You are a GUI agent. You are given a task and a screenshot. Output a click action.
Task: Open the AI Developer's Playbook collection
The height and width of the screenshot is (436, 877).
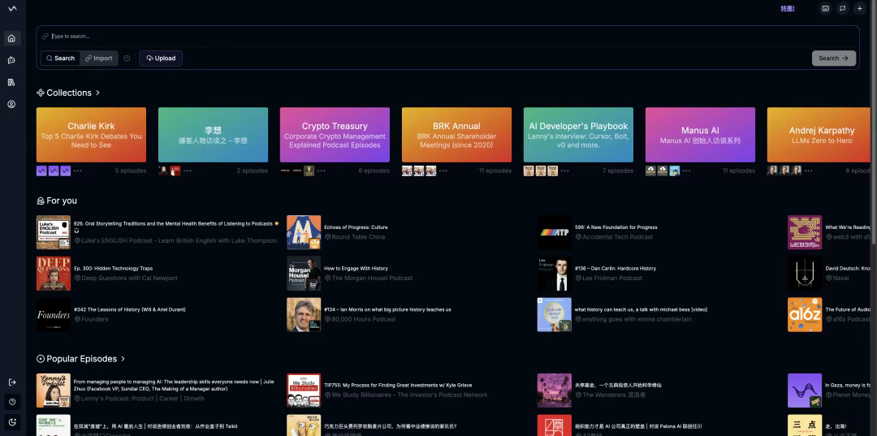click(x=578, y=135)
